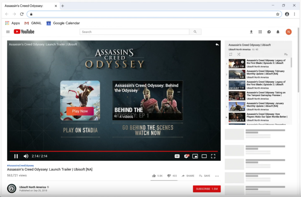Go back with the browser back arrow
Image resolution: width=301 pixels, height=197 pixels.
pos(7,14)
